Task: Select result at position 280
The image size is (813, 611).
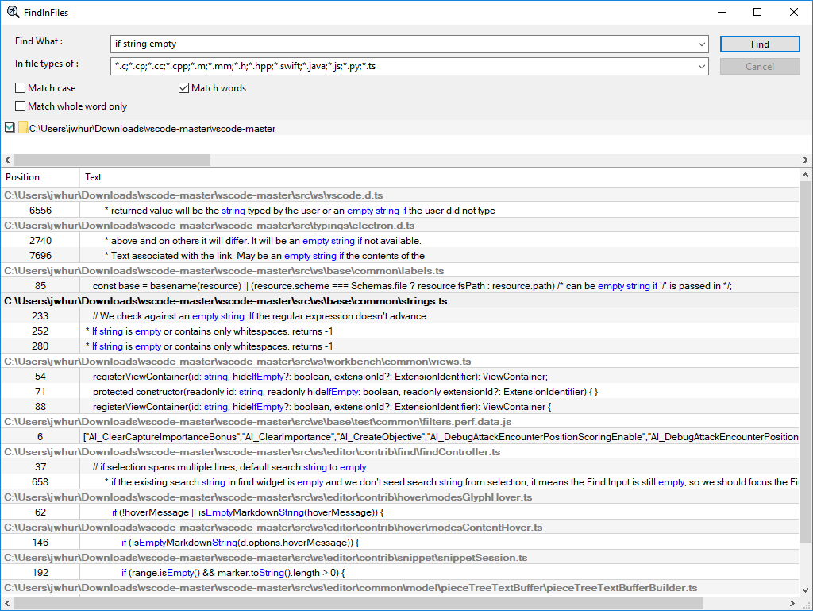Action: click(400, 346)
